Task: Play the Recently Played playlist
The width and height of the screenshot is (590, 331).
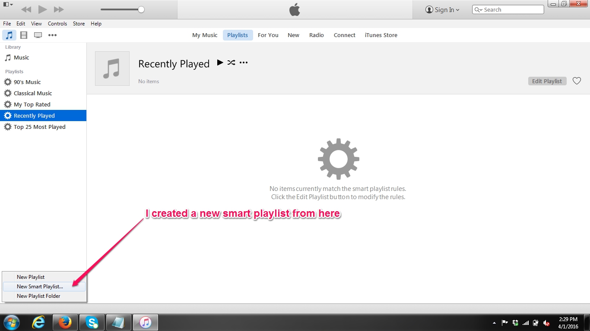Action: (x=220, y=62)
